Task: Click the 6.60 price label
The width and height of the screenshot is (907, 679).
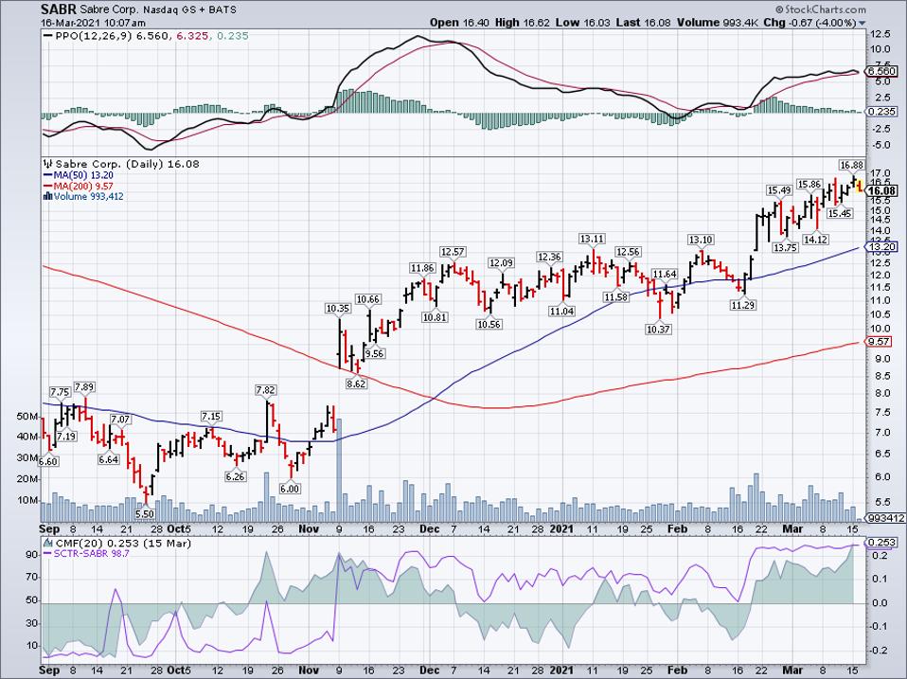Action: click(x=48, y=461)
